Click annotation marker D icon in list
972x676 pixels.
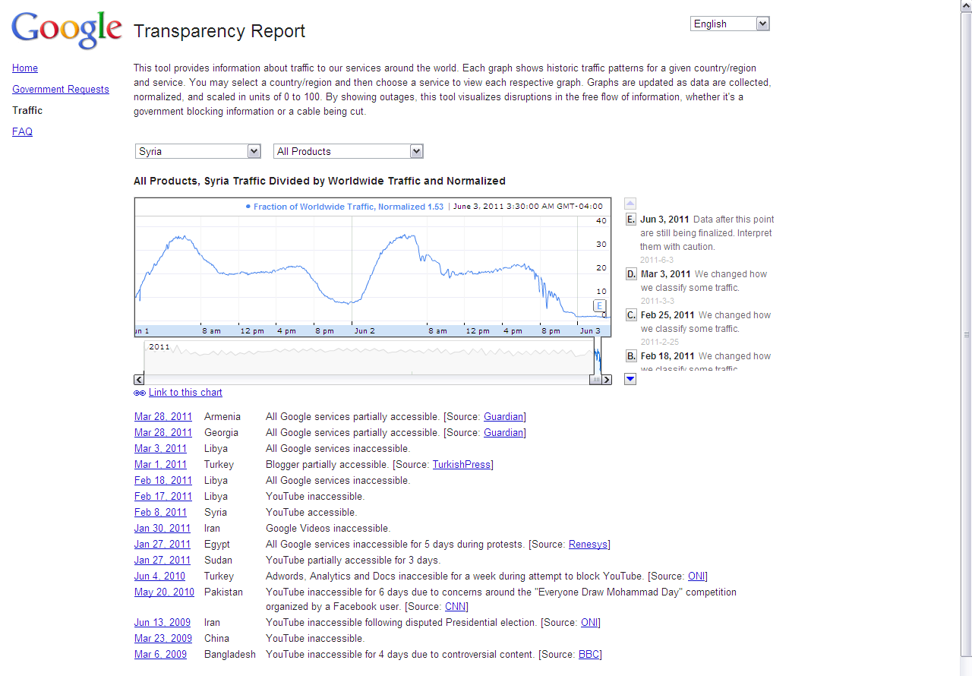click(631, 274)
